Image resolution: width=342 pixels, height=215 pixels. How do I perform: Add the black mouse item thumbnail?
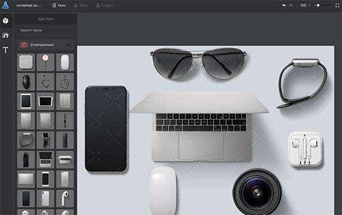[x=26, y=82]
